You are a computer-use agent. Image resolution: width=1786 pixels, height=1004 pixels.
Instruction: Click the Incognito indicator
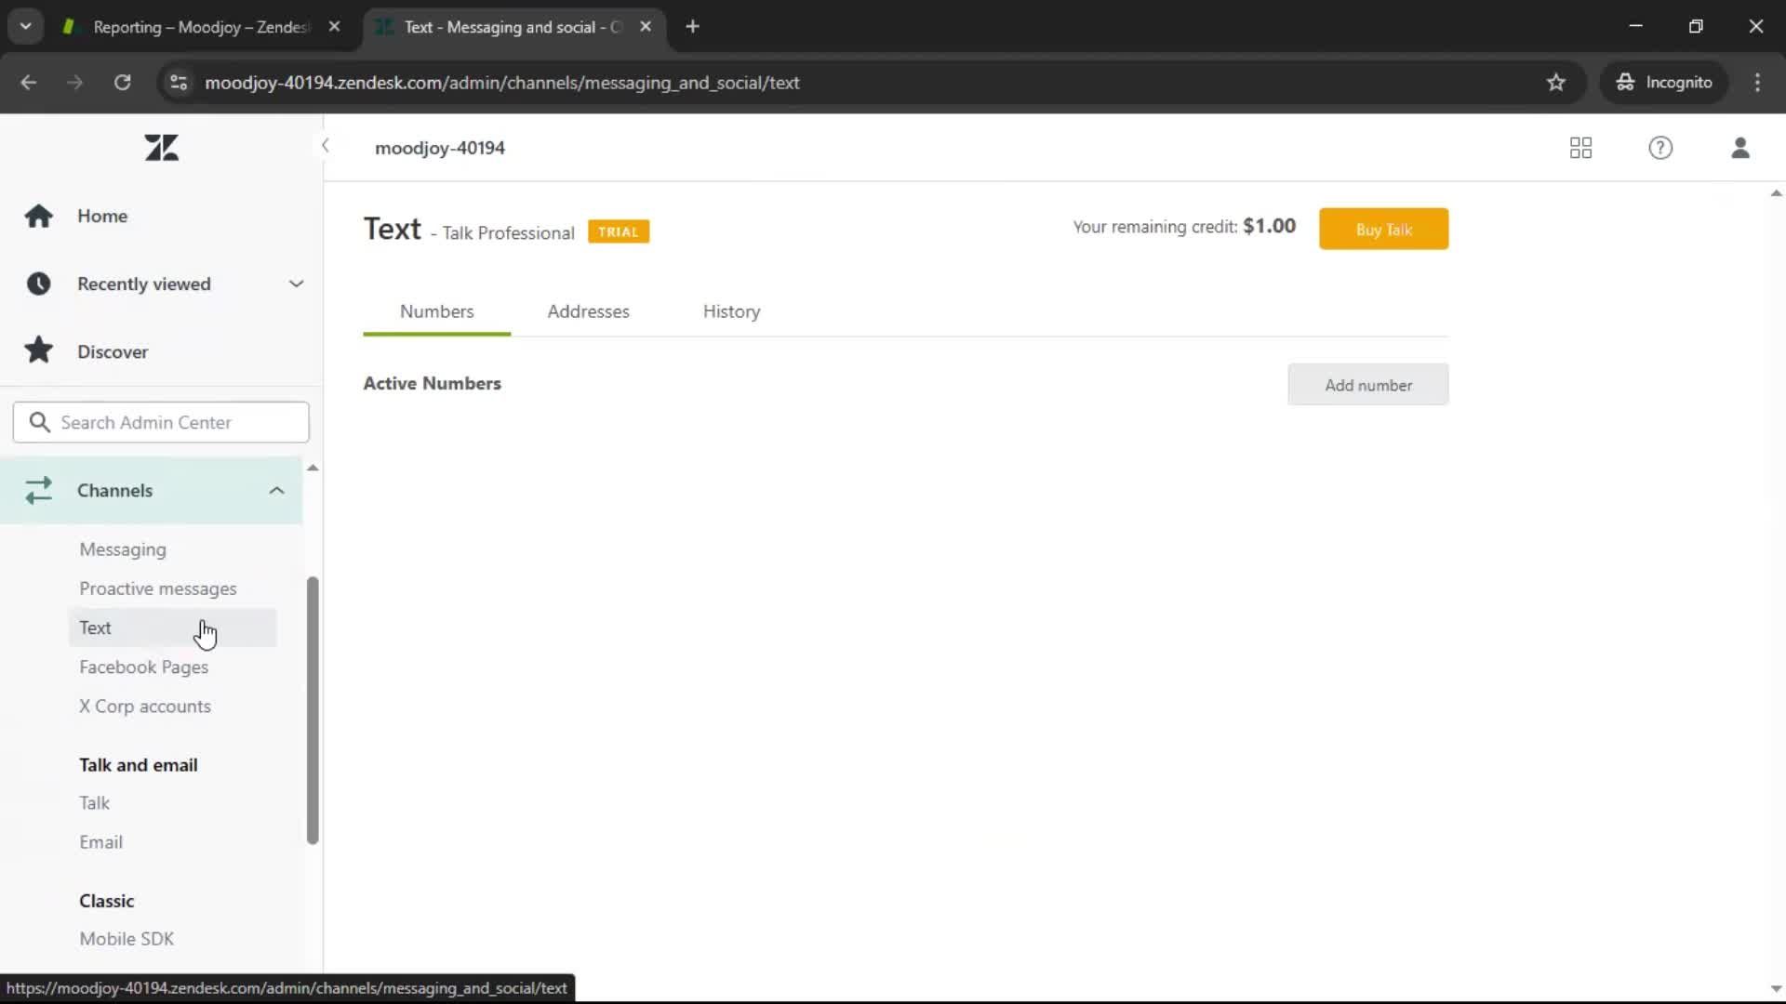tap(1664, 83)
